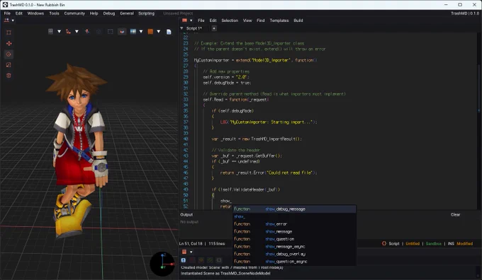Screen dimensions: 482x280
Task: Open the script editor type dropdown arrow
Action: 191,21
